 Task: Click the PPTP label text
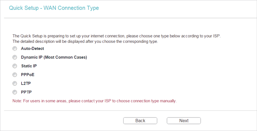coord(26,92)
